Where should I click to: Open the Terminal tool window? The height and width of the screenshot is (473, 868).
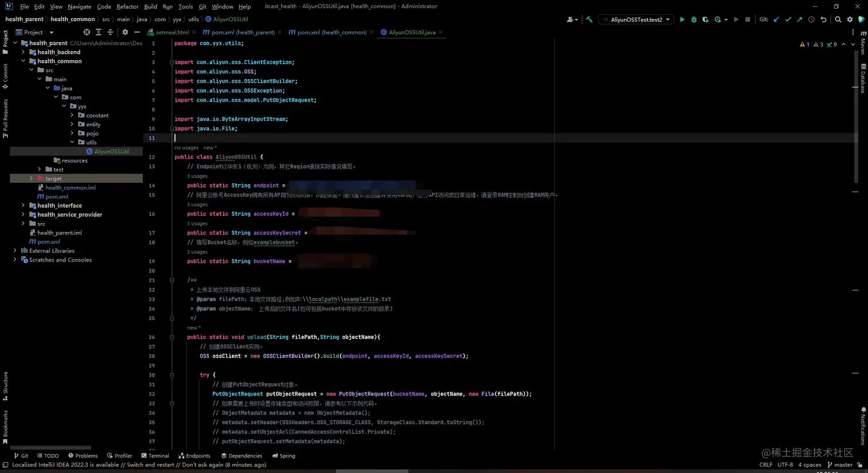(155, 456)
